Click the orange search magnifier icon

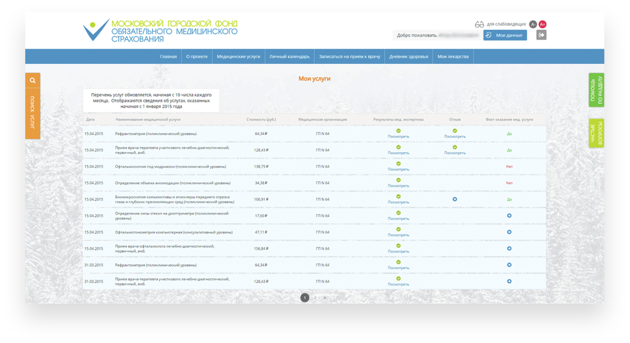[33, 80]
